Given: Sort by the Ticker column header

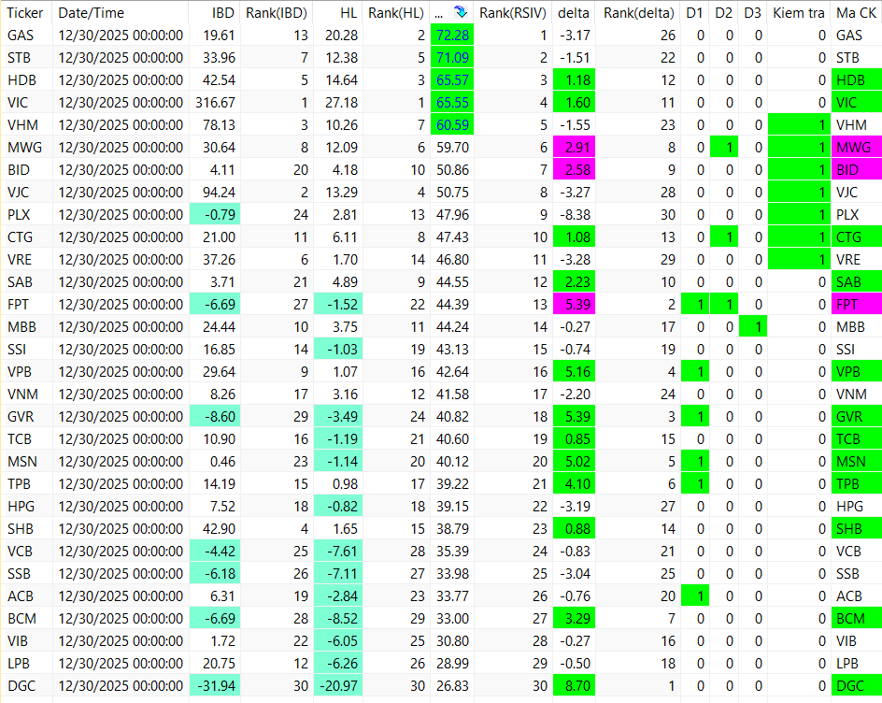Looking at the screenshot, I should click(x=26, y=12).
